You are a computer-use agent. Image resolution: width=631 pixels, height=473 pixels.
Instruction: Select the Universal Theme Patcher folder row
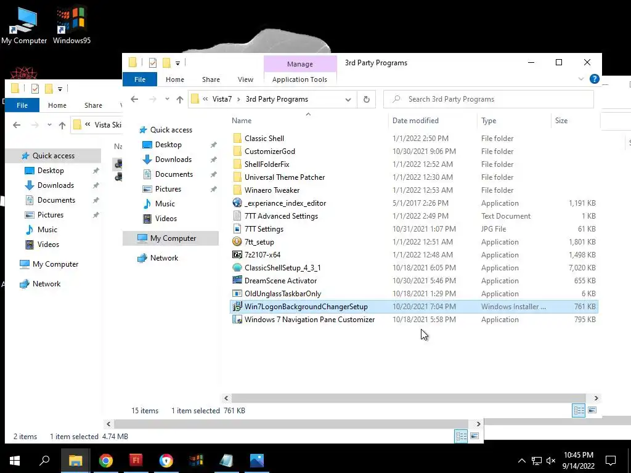pyautogui.click(x=414, y=177)
